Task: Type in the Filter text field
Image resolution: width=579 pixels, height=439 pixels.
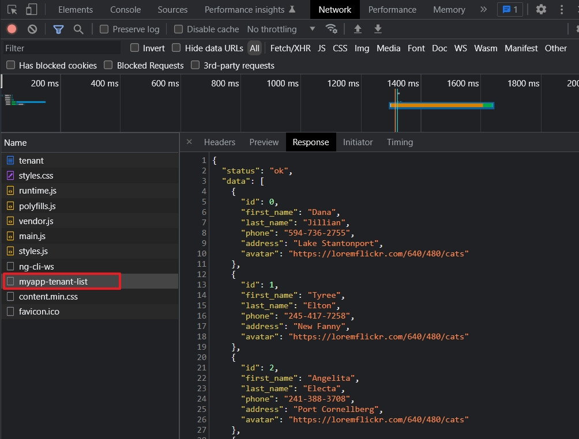Action: click(61, 48)
